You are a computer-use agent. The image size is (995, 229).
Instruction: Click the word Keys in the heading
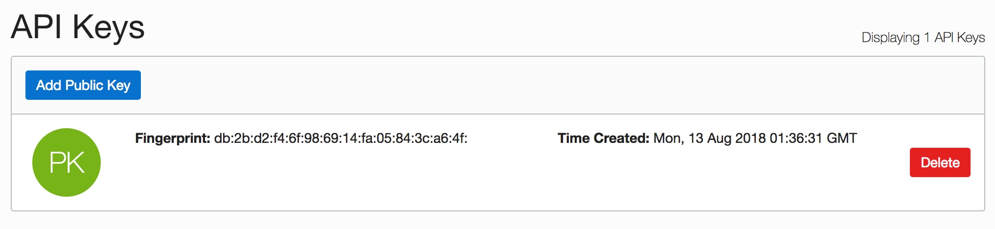click(109, 27)
